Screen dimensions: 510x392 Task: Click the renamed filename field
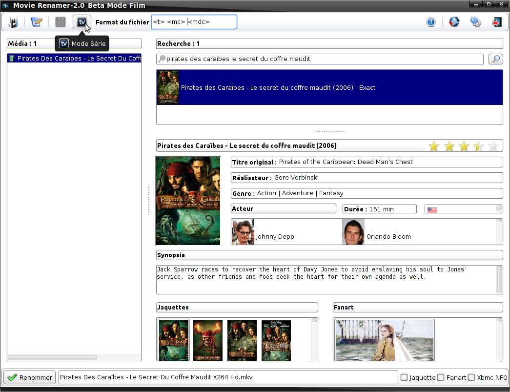pyautogui.click(x=228, y=377)
